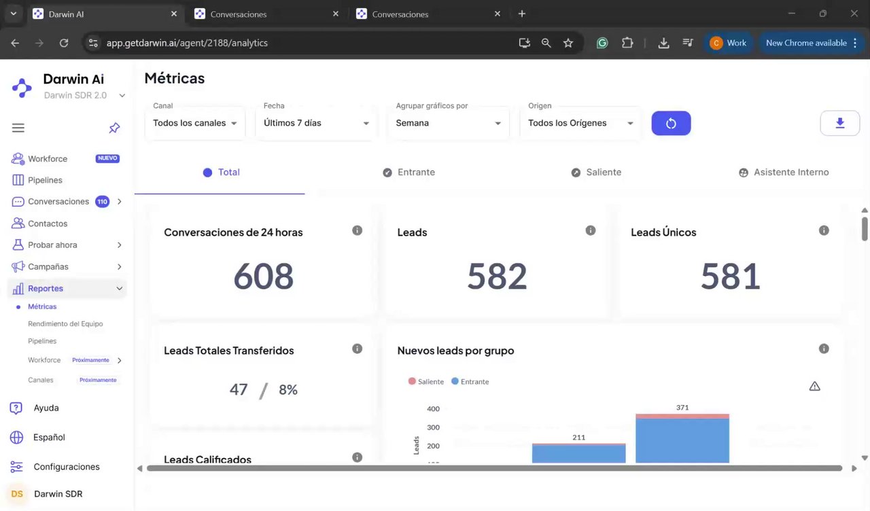Viewport: 870px width, 511px height.
Task: Open the Canal dropdown filter
Action: (195, 123)
